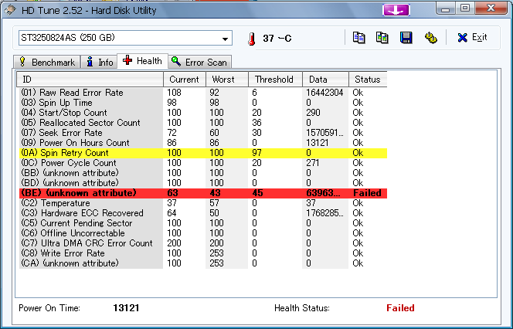Copy info to clipboard icon
The width and height of the screenshot is (513, 329).
coord(359,38)
